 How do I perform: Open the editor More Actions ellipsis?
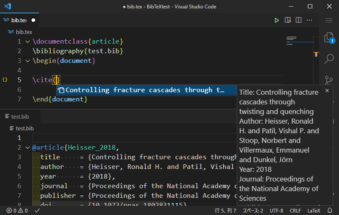point(310,20)
